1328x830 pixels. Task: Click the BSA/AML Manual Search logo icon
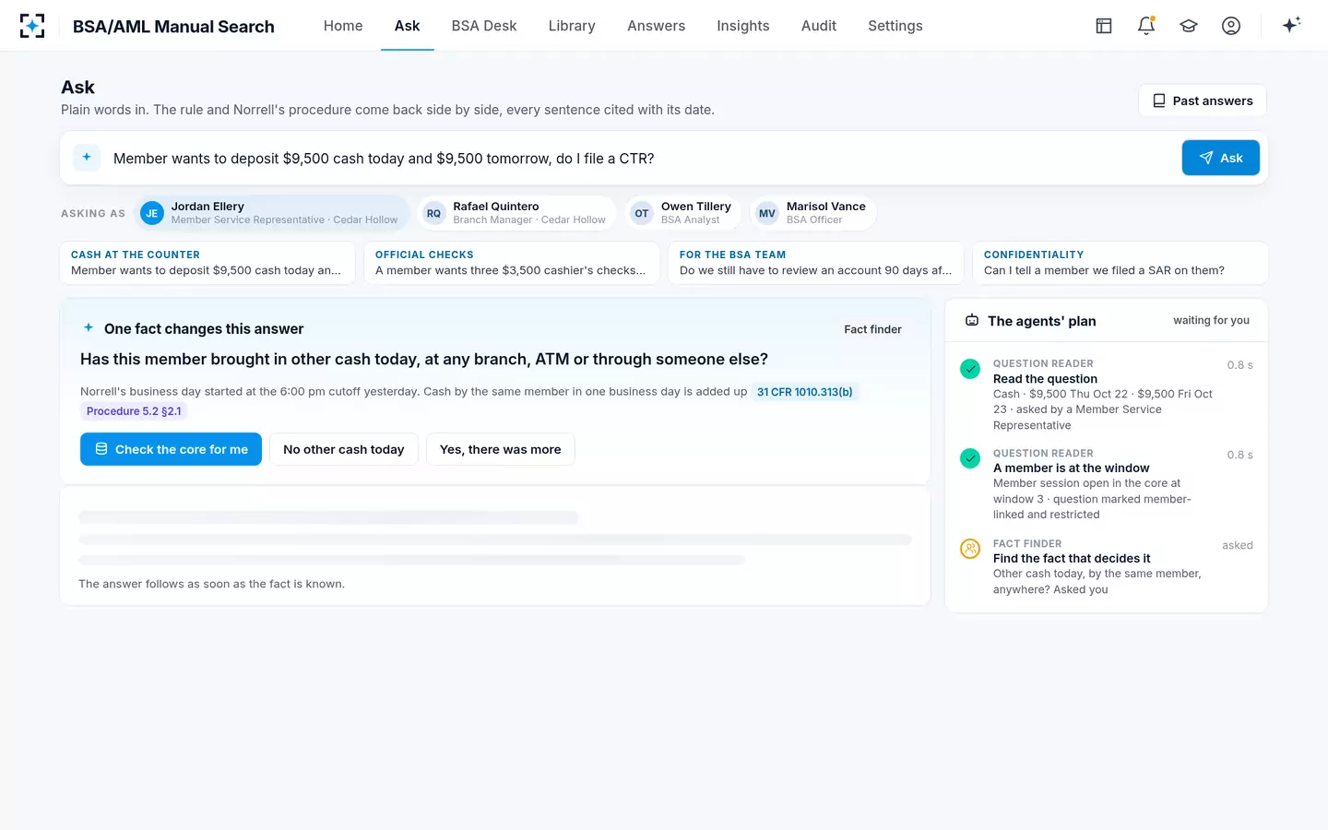[32, 26]
